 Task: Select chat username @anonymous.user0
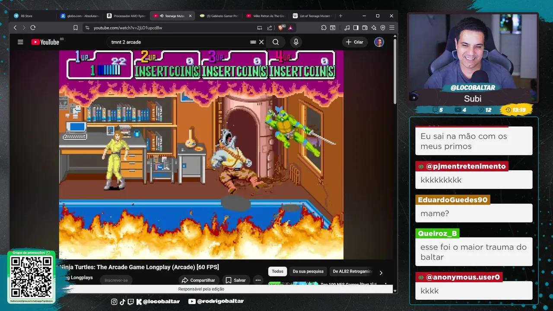[459, 277]
